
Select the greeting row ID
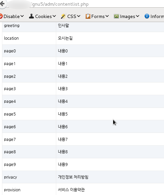[x=12, y=26]
